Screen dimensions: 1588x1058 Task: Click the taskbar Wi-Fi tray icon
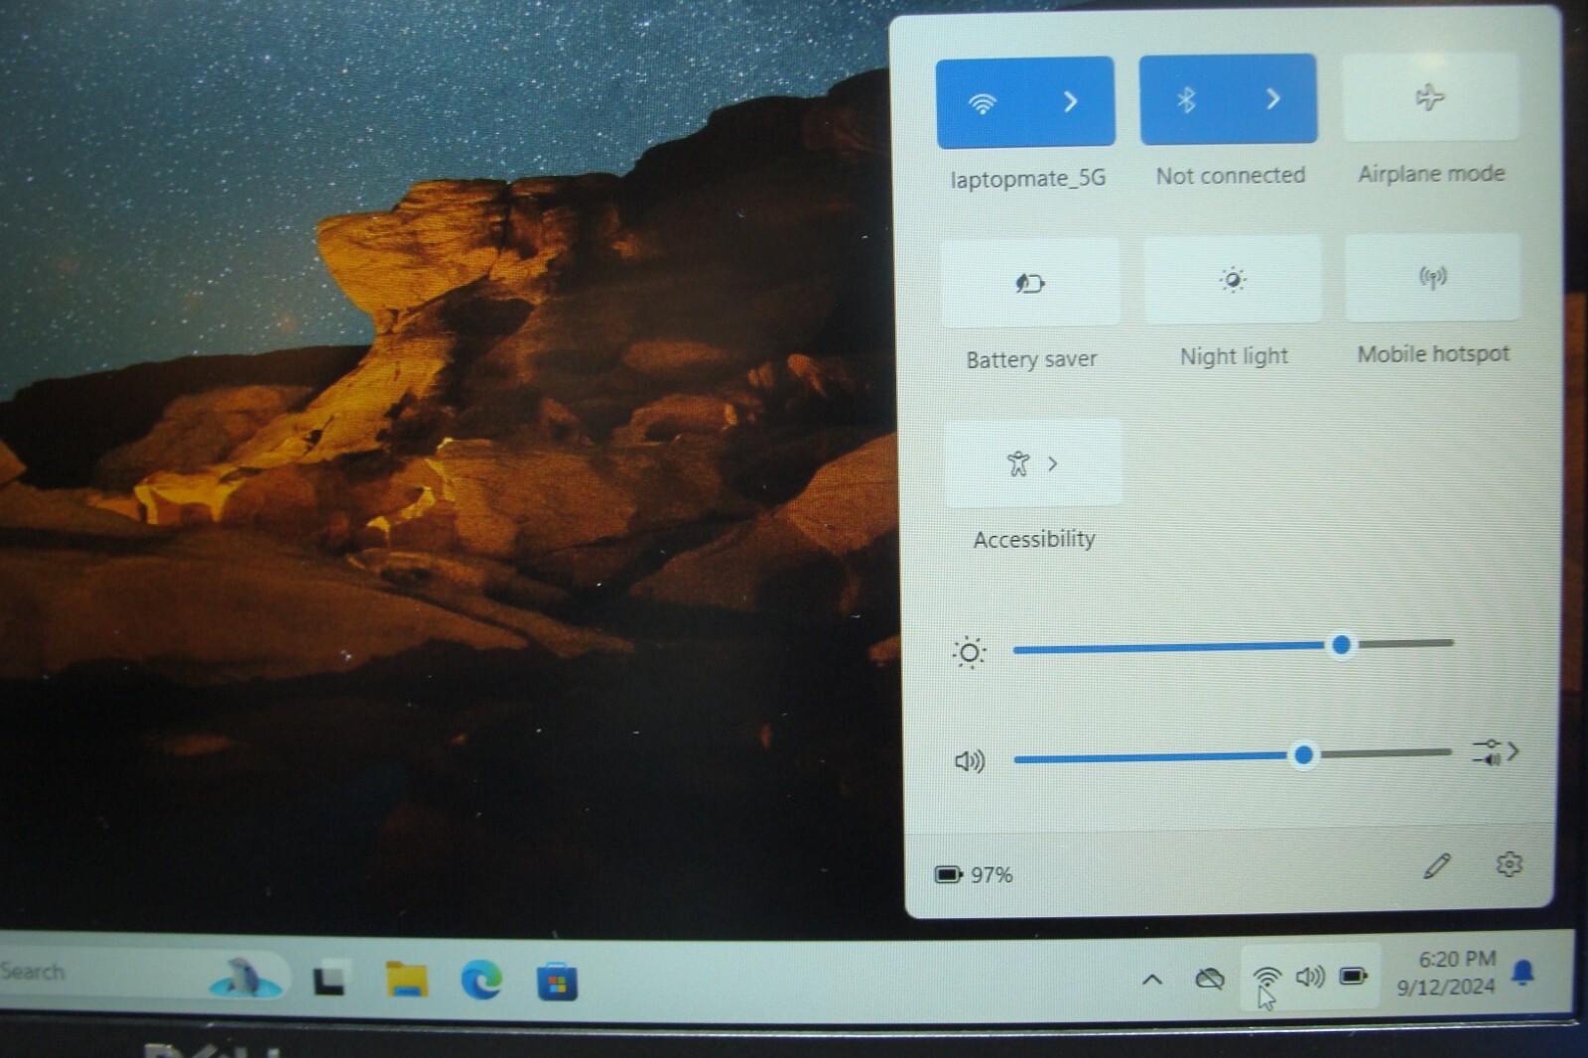click(1266, 979)
